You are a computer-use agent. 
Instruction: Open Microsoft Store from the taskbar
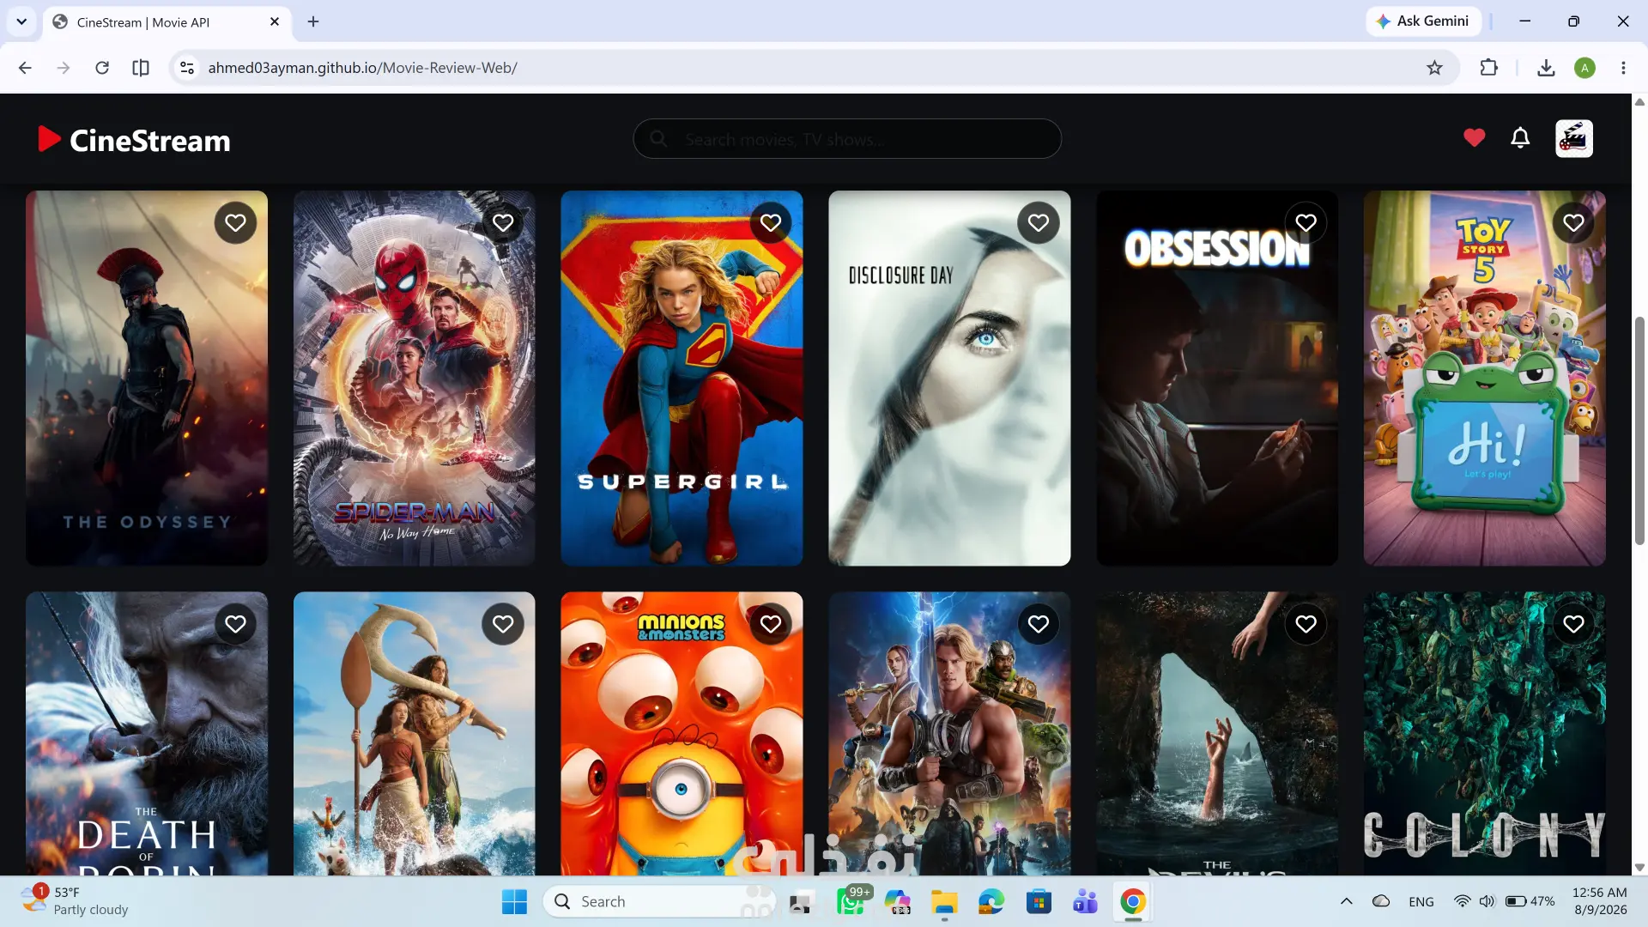click(1039, 902)
